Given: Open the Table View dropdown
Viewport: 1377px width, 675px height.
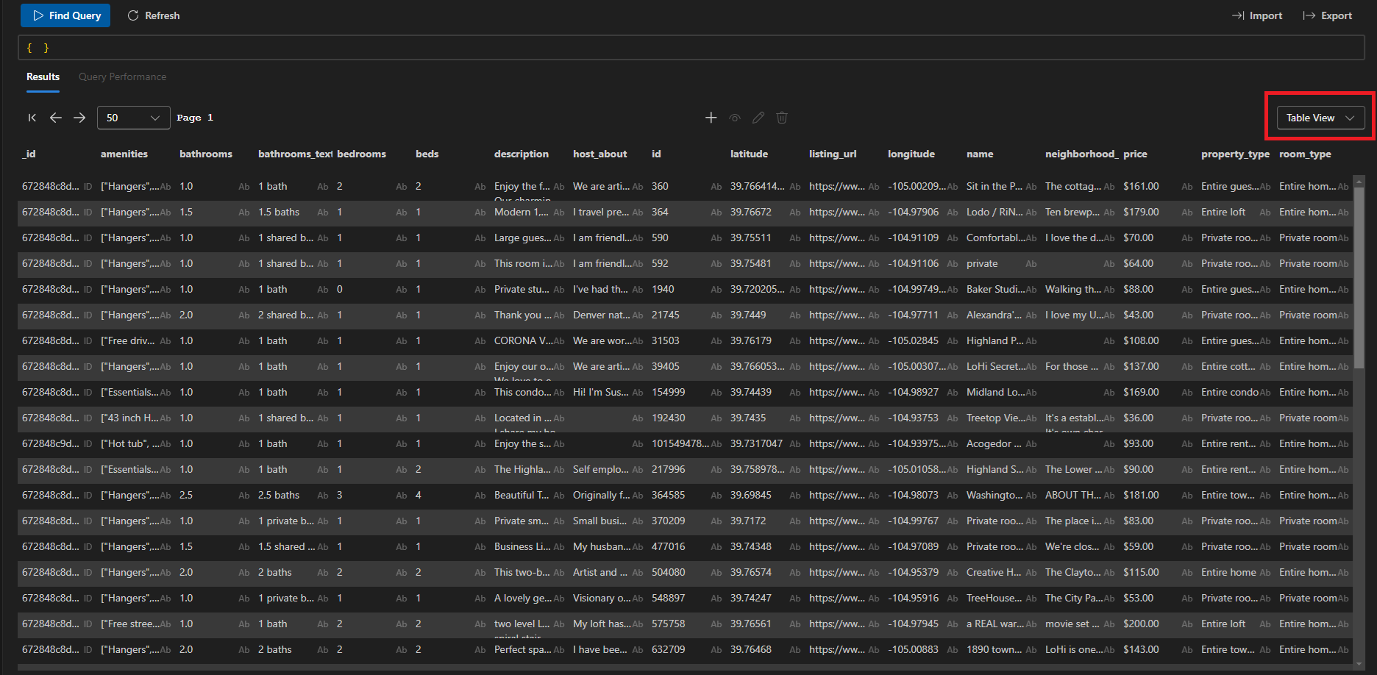Looking at the screenshot, I should pyautogui.click(x=1320, y=118).
